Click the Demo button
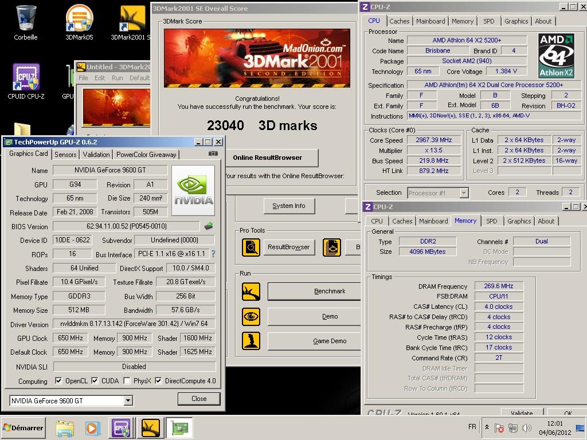 tap(314, 316)
